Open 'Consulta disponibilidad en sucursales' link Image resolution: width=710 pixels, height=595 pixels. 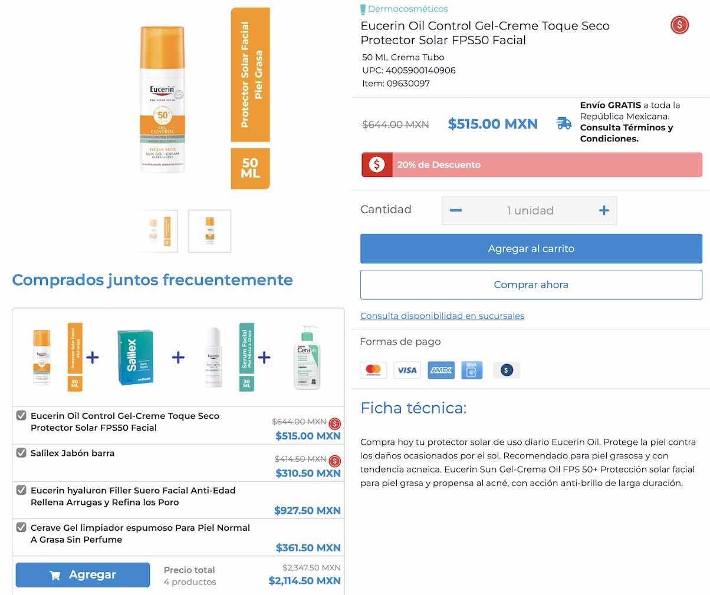tap(442, 316)
